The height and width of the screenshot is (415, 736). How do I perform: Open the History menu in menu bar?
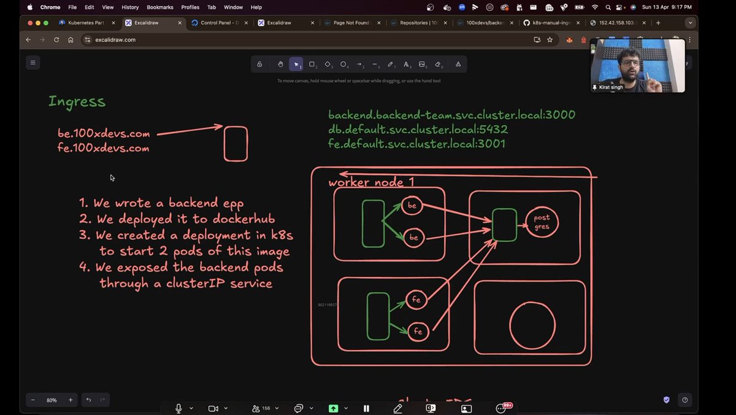pyautogui.click(x=130, y=7)
